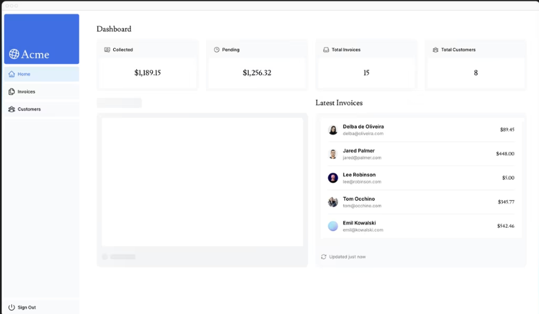Click the Home house icon in sidebar
This screenshot has height=314, width=539.
[12, 74]
